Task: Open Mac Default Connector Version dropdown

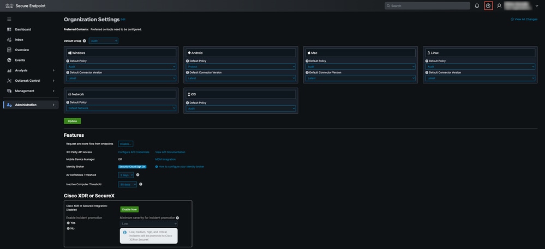Action: [x=361, y=78]
